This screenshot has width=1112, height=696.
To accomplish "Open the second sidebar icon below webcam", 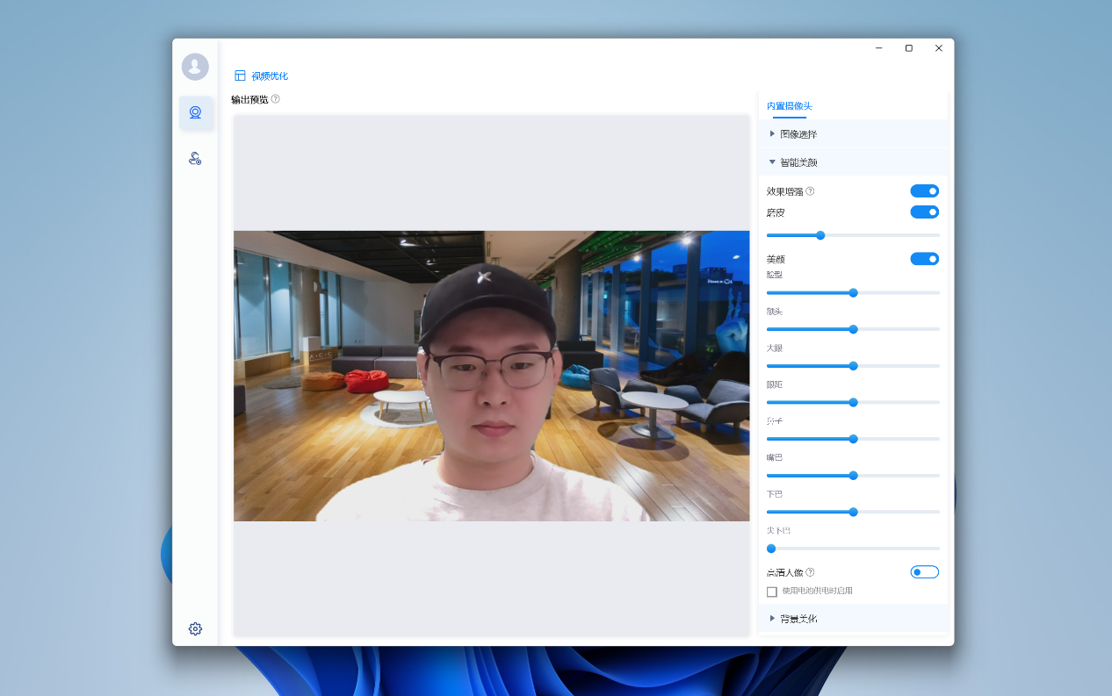I will coord(195,158).
